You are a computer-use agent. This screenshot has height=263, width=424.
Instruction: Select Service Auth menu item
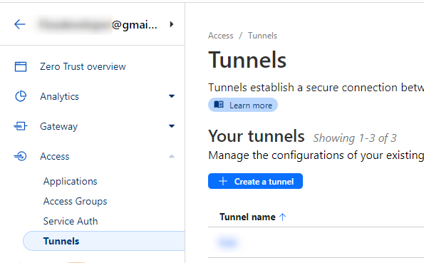[x=71, y=221]
